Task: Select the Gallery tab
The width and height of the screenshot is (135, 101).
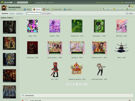Action: [x=37, y=9]
